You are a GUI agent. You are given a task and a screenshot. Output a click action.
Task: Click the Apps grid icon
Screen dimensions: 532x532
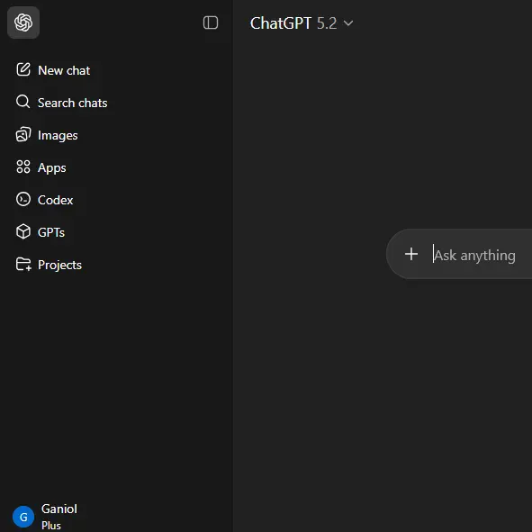[23, 167]
